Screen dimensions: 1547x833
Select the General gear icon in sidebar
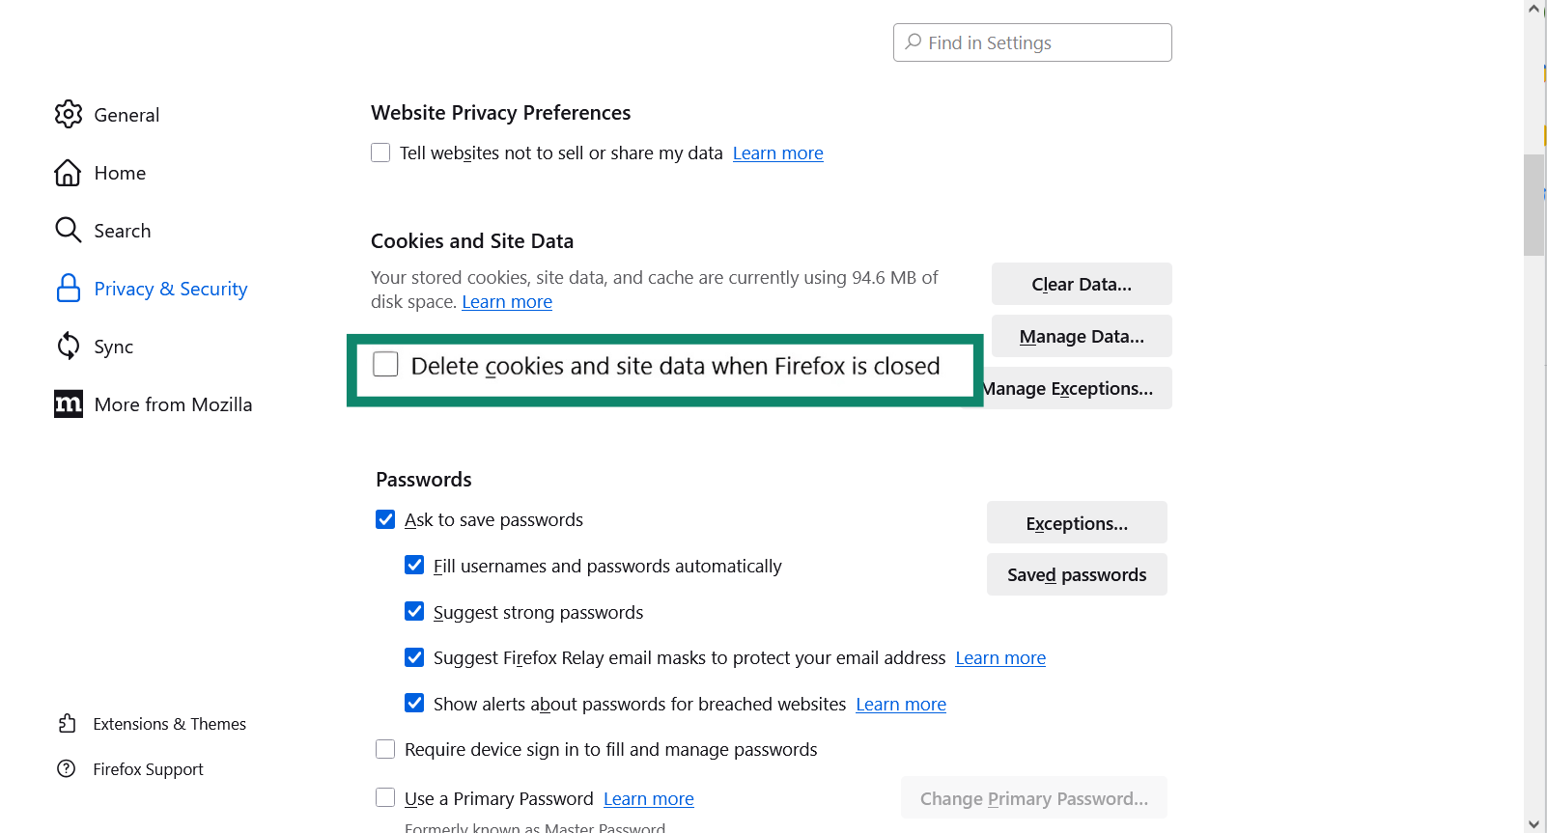click(69, 114)
